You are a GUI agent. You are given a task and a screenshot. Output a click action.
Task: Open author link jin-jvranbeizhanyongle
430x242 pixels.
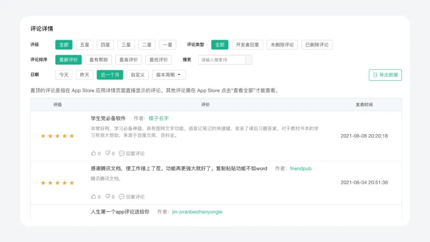coord(197,212)
